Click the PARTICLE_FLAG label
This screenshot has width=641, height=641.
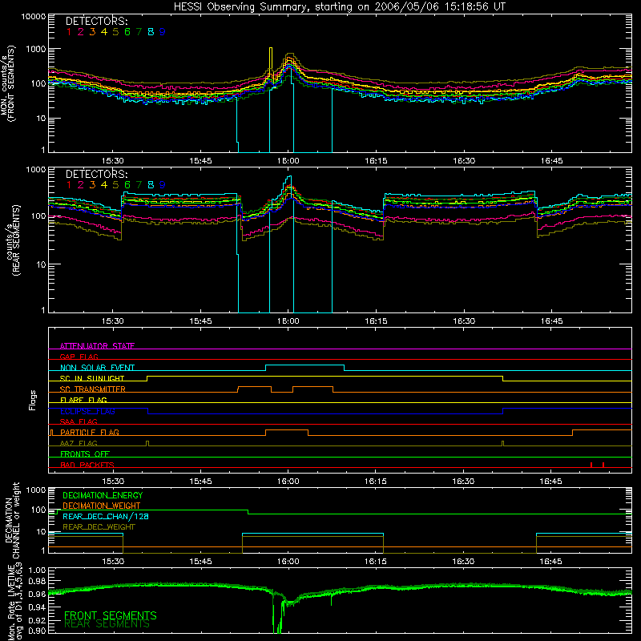coord(90,433)
